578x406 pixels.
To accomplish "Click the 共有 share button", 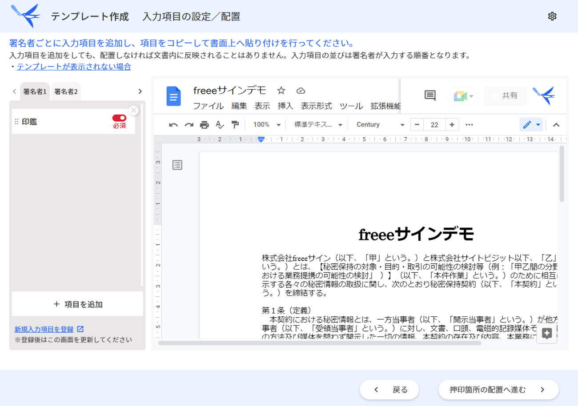I will click(505, 96).
